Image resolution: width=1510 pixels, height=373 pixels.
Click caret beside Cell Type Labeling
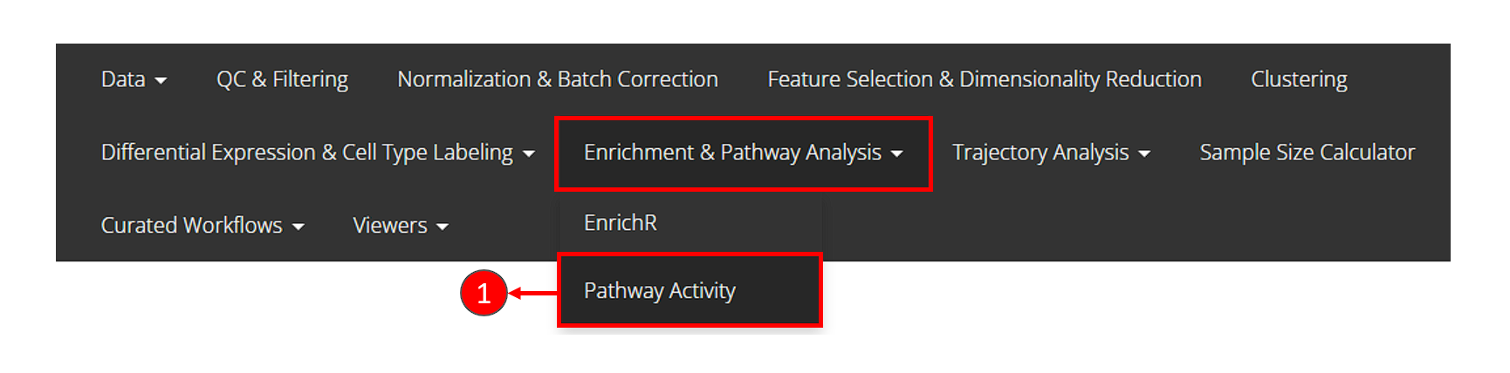tap(529, 154)
